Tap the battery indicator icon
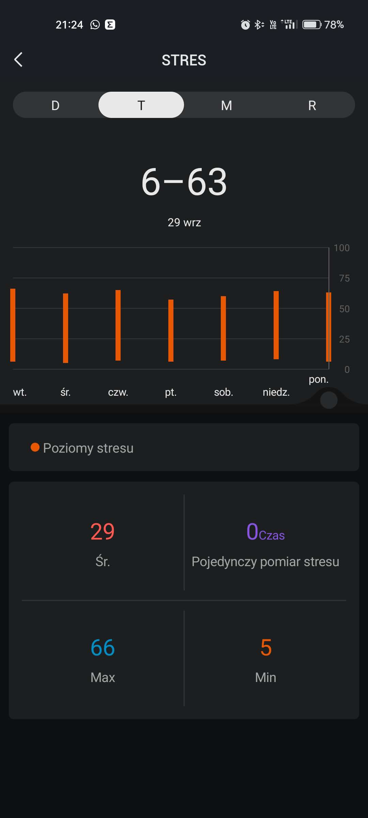Screen dimensions: 368x818 point(311,25)
